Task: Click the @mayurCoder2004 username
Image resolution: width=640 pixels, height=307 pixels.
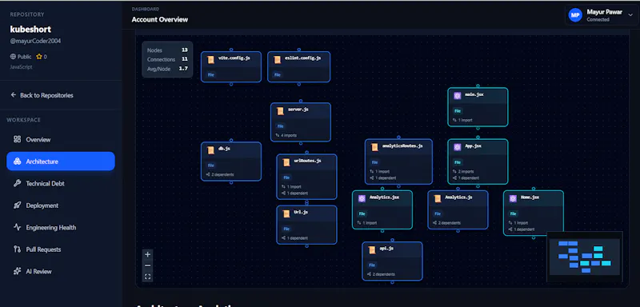Action: 35,42
